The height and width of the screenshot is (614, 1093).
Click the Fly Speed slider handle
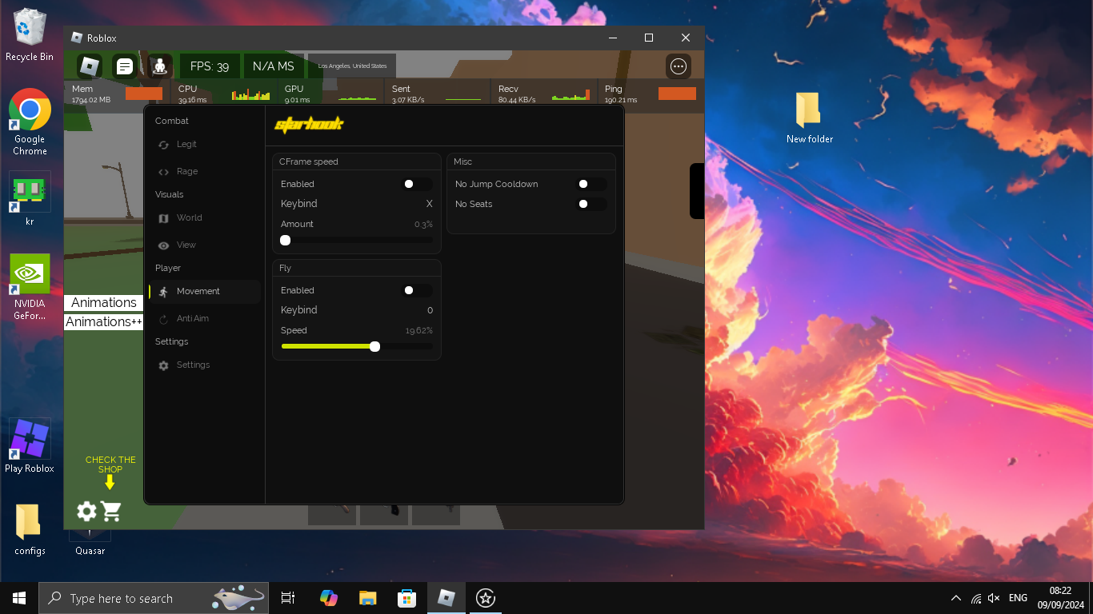click(374, 346)
